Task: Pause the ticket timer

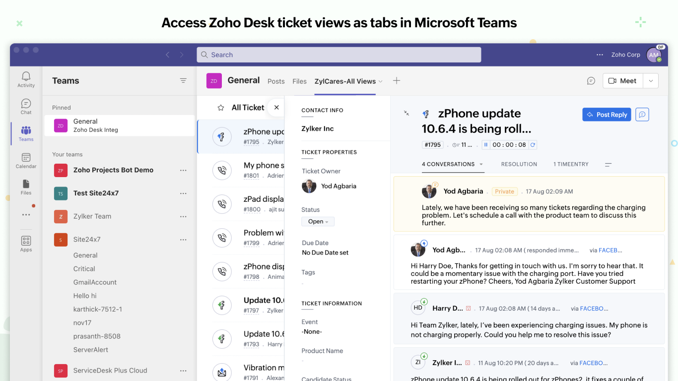Action: click(486, 145)
